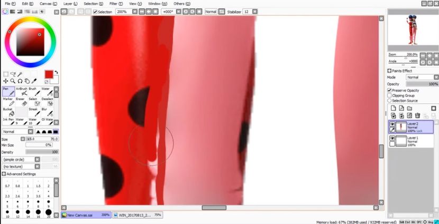Select the Bucket fill tool

point(8,112)
